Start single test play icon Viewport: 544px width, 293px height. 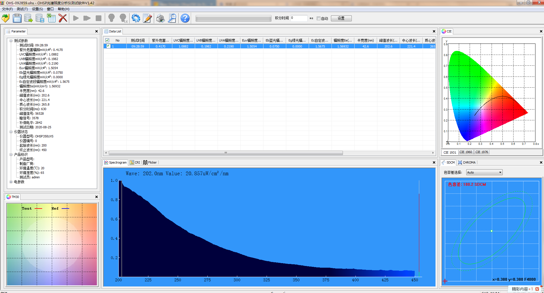pos(76,18)
